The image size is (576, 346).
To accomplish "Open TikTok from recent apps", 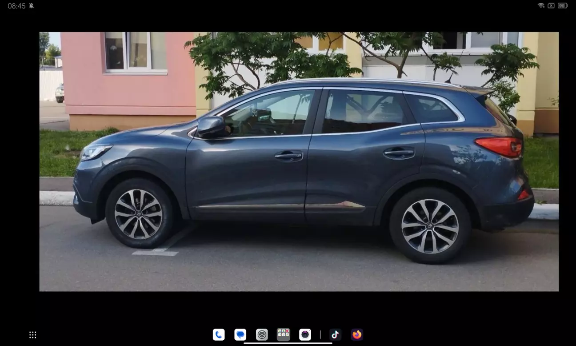I will pyautogui.click(x=335, y=334).
